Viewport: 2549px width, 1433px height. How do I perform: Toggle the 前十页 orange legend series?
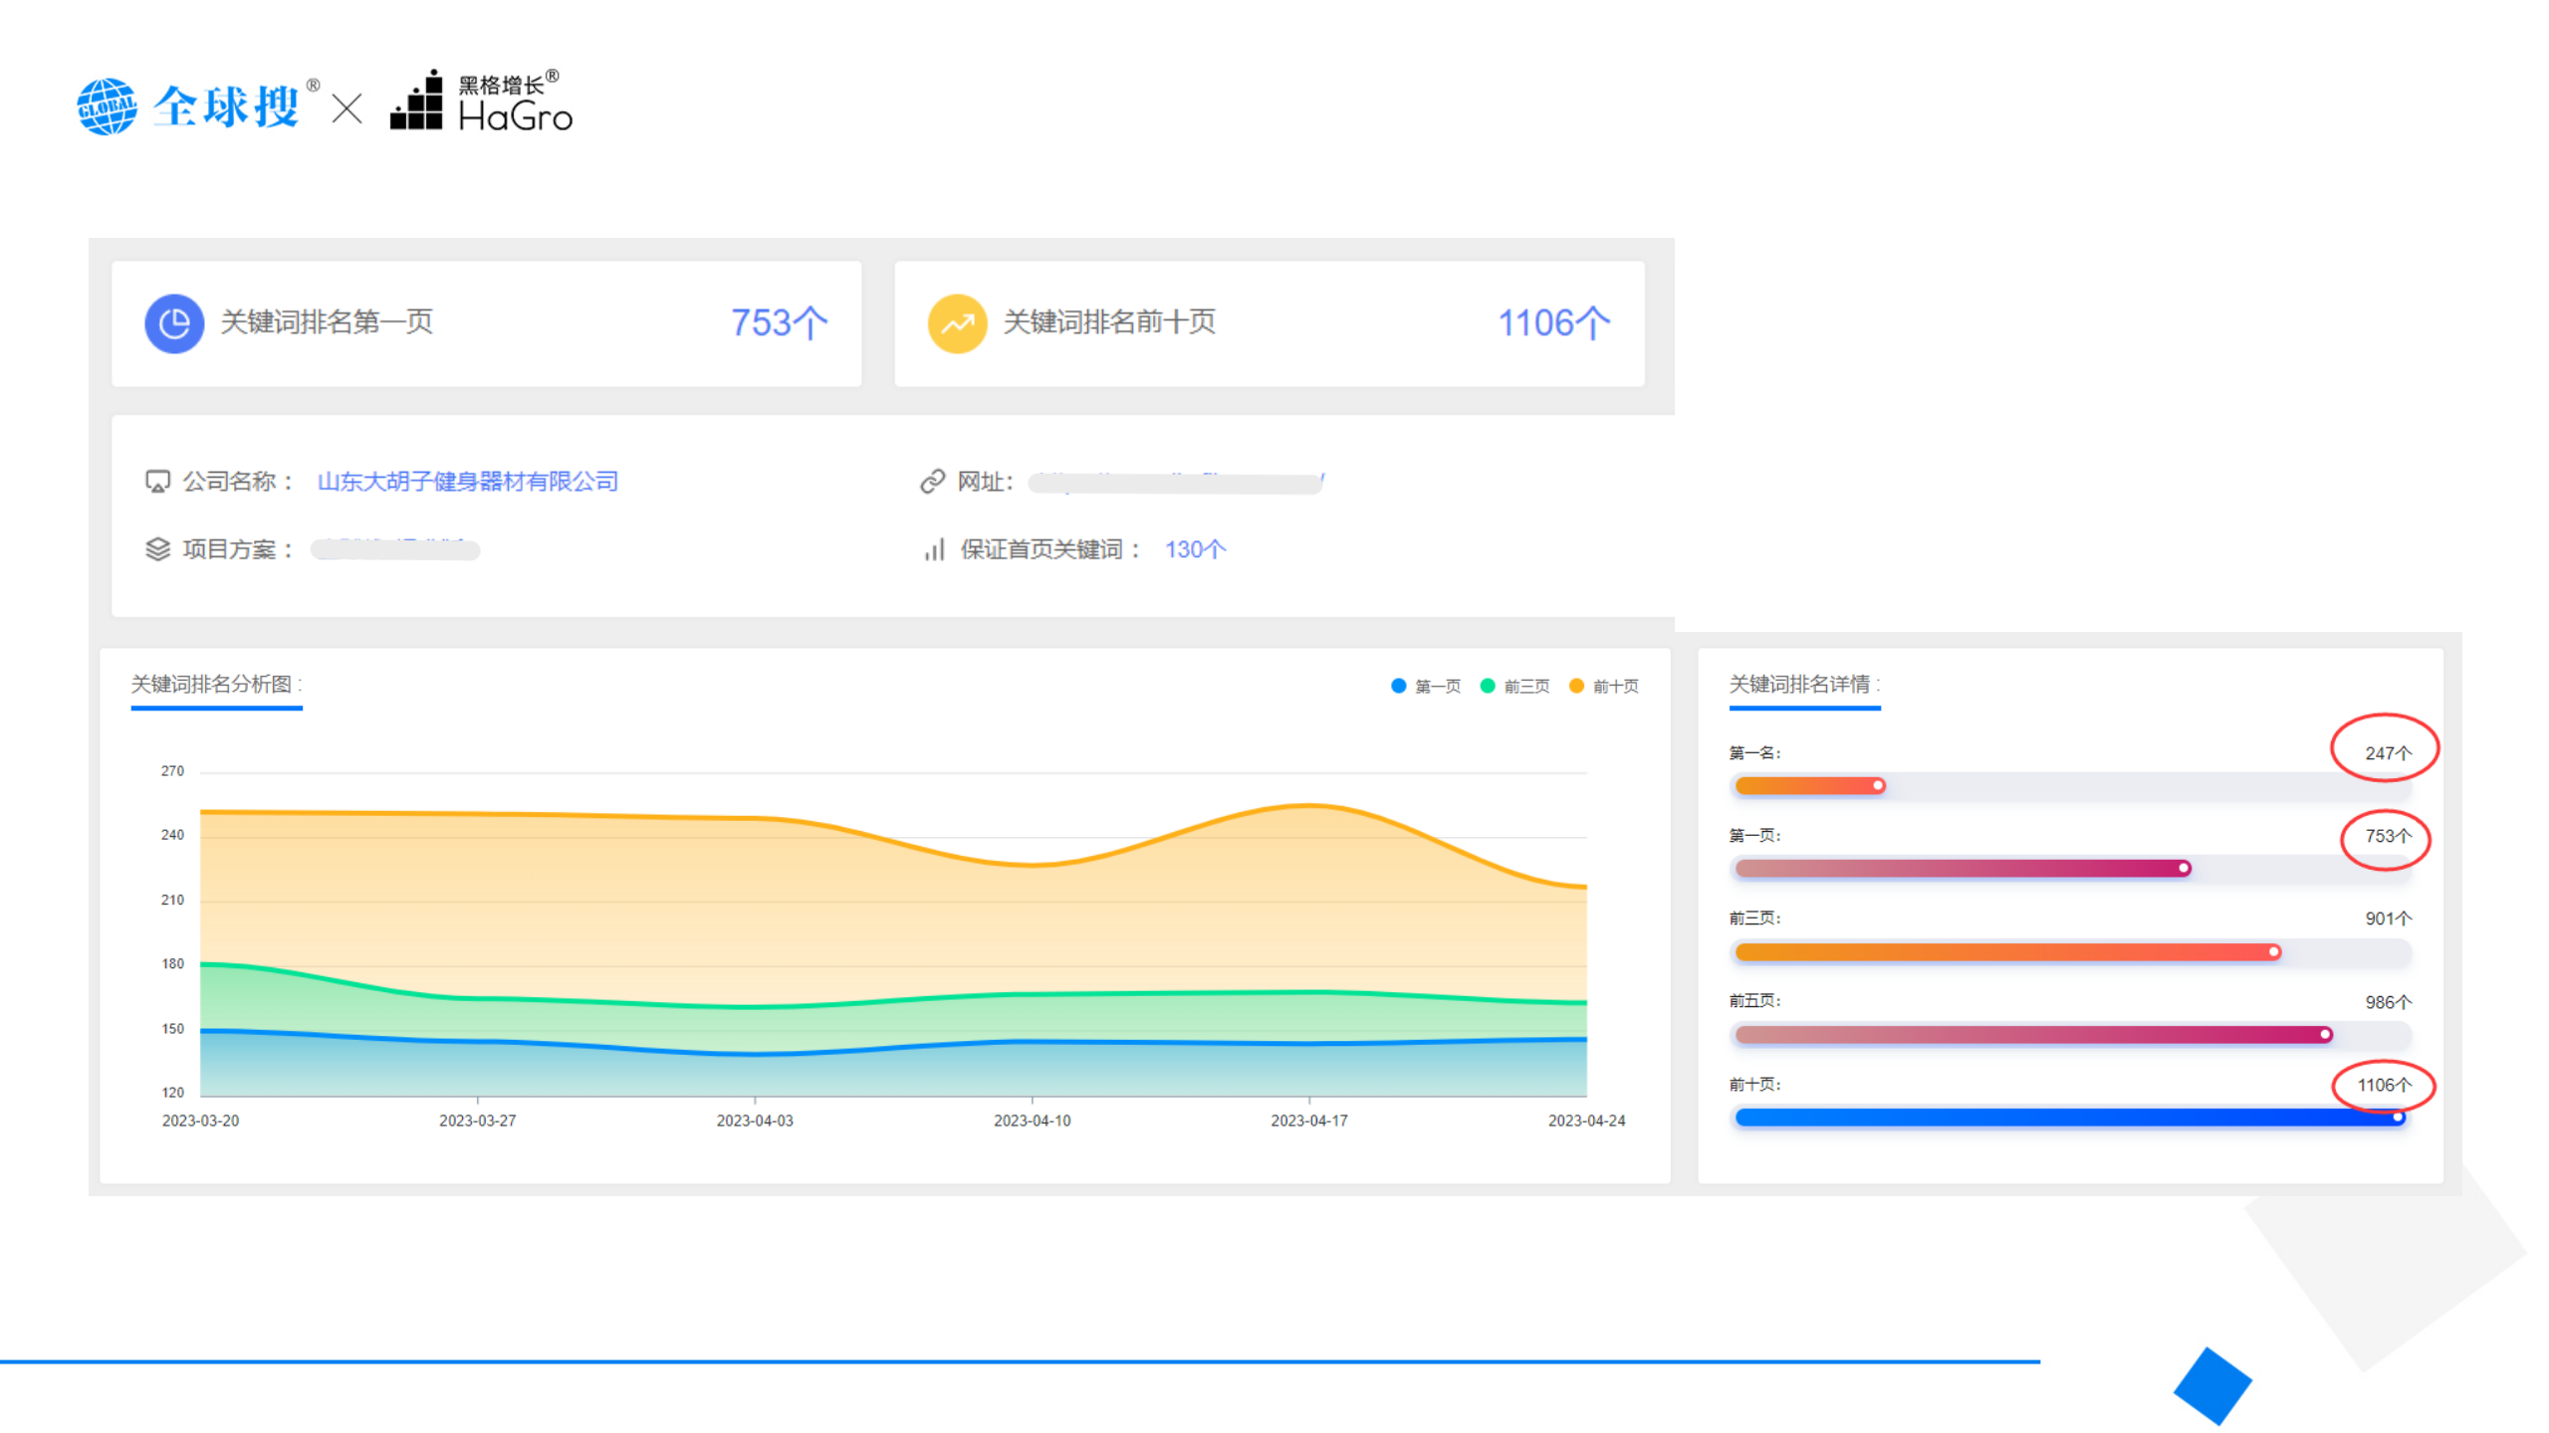[1603, 686]
